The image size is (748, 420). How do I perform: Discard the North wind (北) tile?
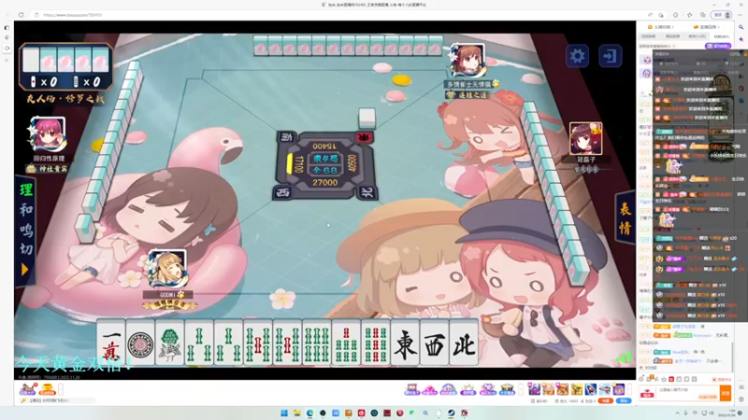(x=464, y=343)
